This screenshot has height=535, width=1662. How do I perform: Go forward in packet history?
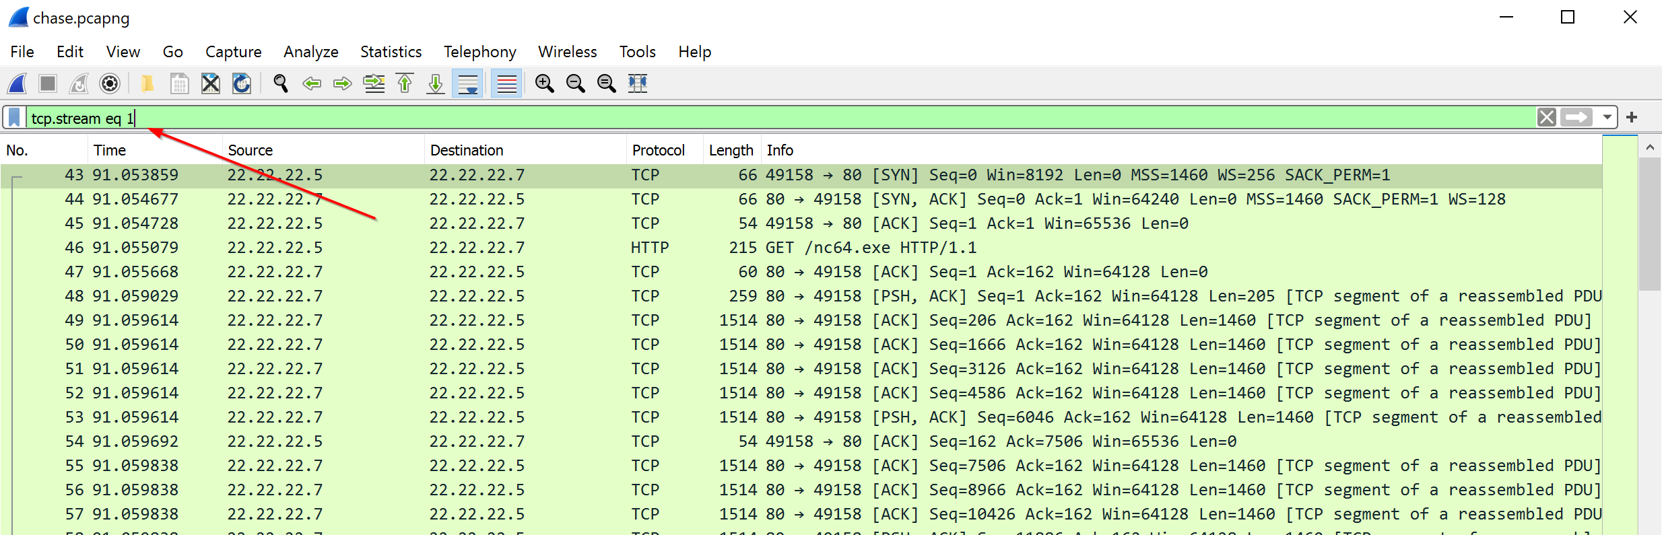(x=343, y=83)
